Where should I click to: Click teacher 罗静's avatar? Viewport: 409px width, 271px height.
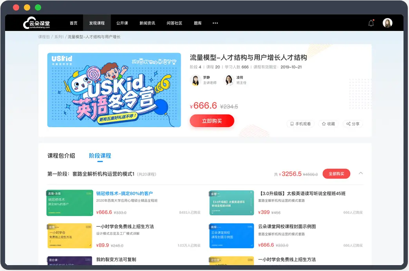[195, 80]
